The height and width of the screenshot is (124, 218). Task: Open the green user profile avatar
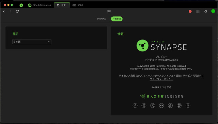pyautogui.click(x=213, y=11)
